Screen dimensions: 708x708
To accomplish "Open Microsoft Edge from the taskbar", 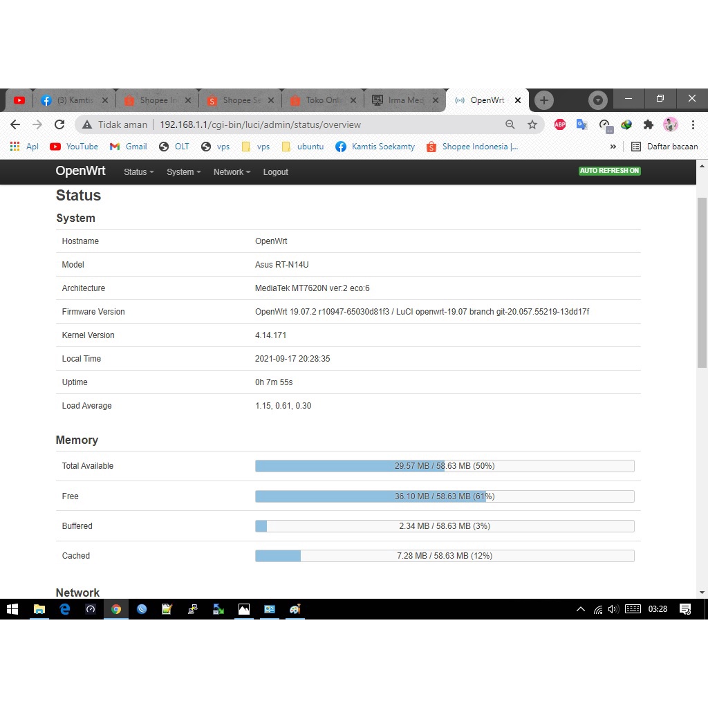I will tap(65, 609).
